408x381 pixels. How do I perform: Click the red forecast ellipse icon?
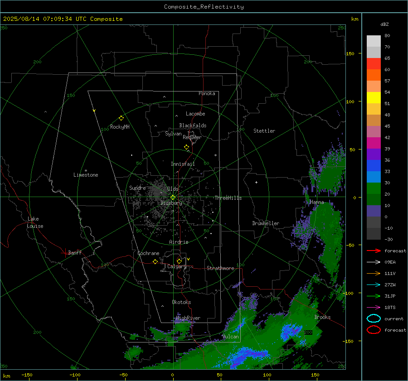point(374,330)
